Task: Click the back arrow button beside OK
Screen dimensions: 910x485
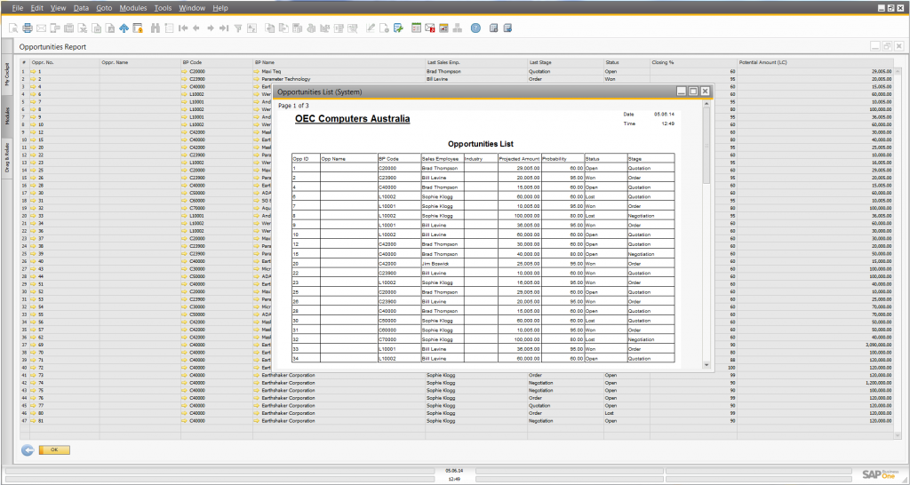Action: click(x=27, y=450)
